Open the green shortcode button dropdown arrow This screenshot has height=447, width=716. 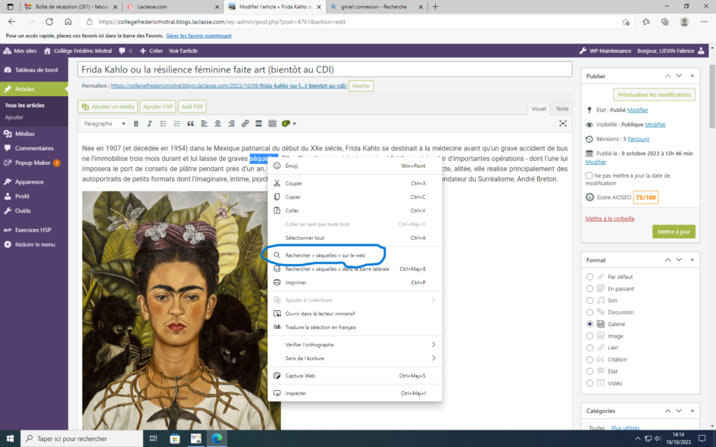click(295, 123)
